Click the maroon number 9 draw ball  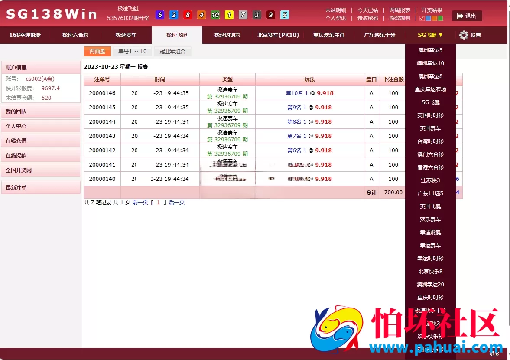(271, 15)
